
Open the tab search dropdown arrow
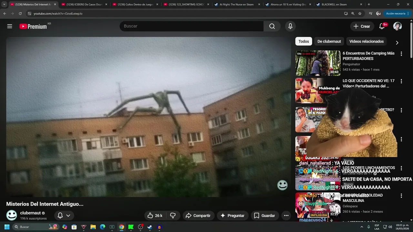[4, 5]
